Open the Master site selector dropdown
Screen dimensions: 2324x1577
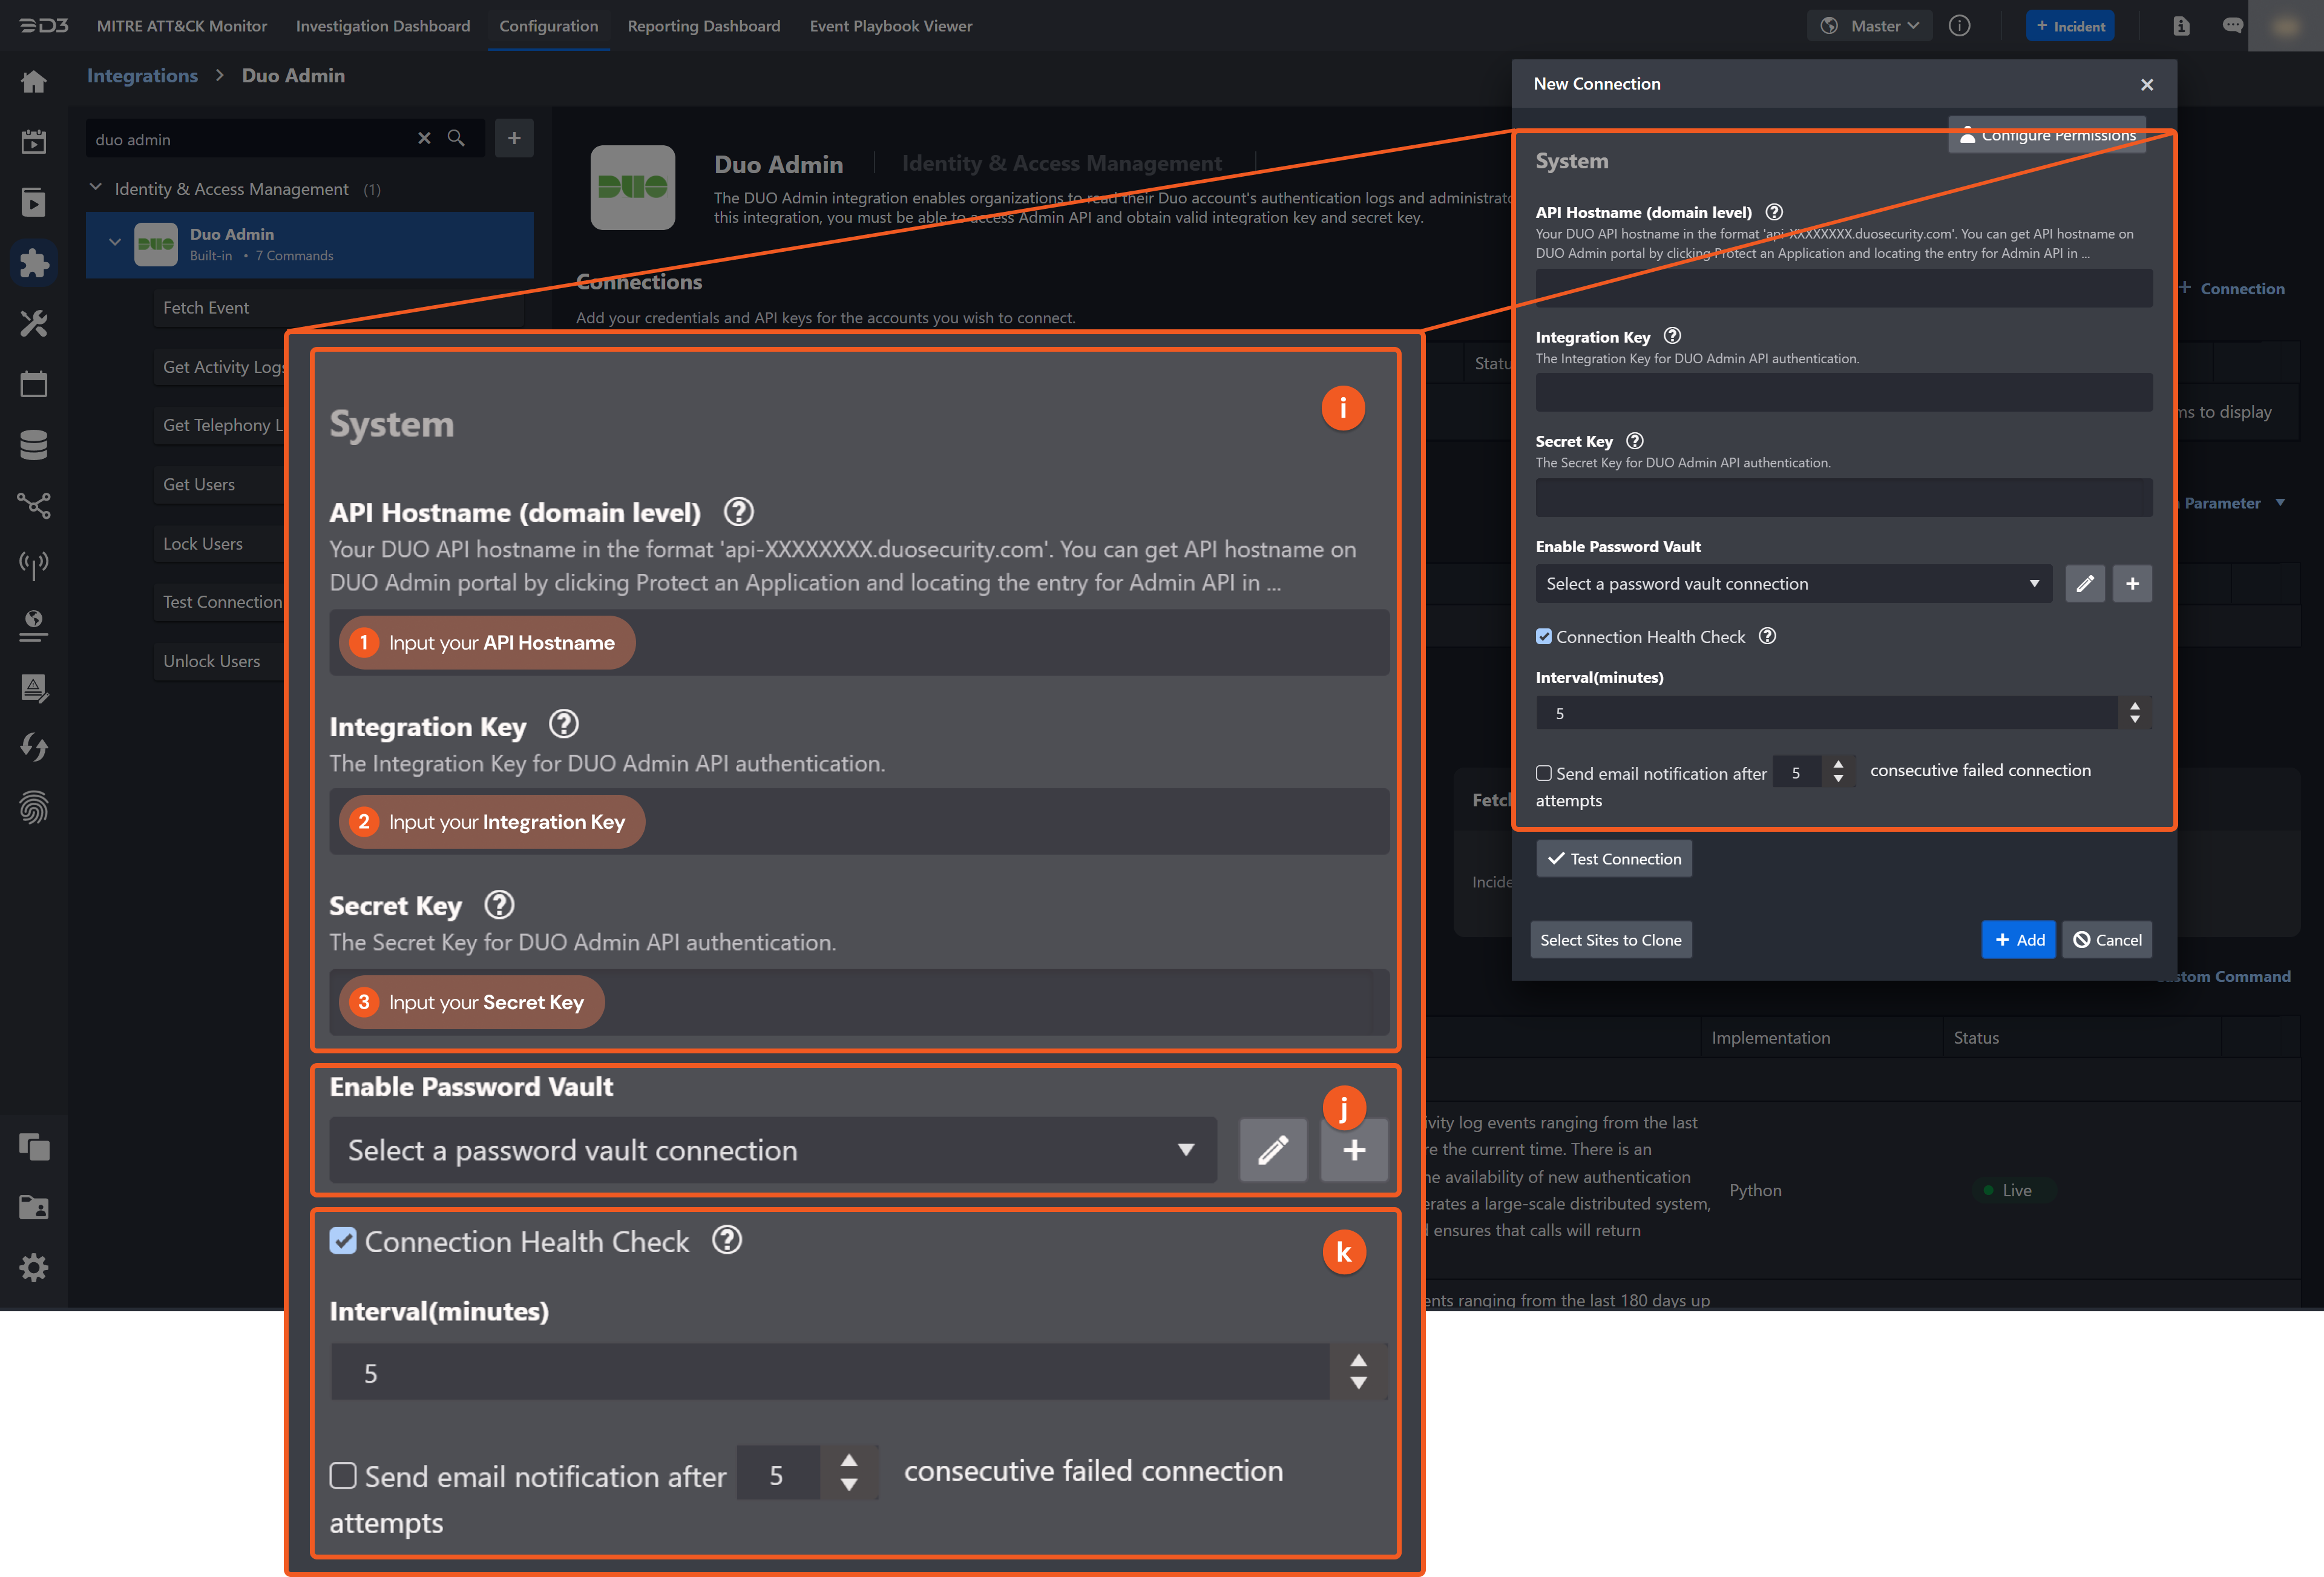1869,25
